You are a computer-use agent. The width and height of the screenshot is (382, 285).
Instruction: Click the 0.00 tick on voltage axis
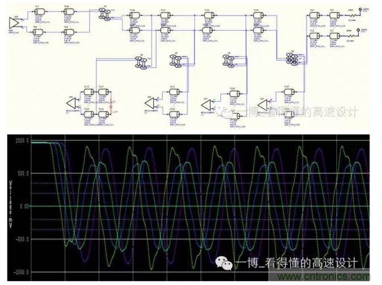click(23, 206)
